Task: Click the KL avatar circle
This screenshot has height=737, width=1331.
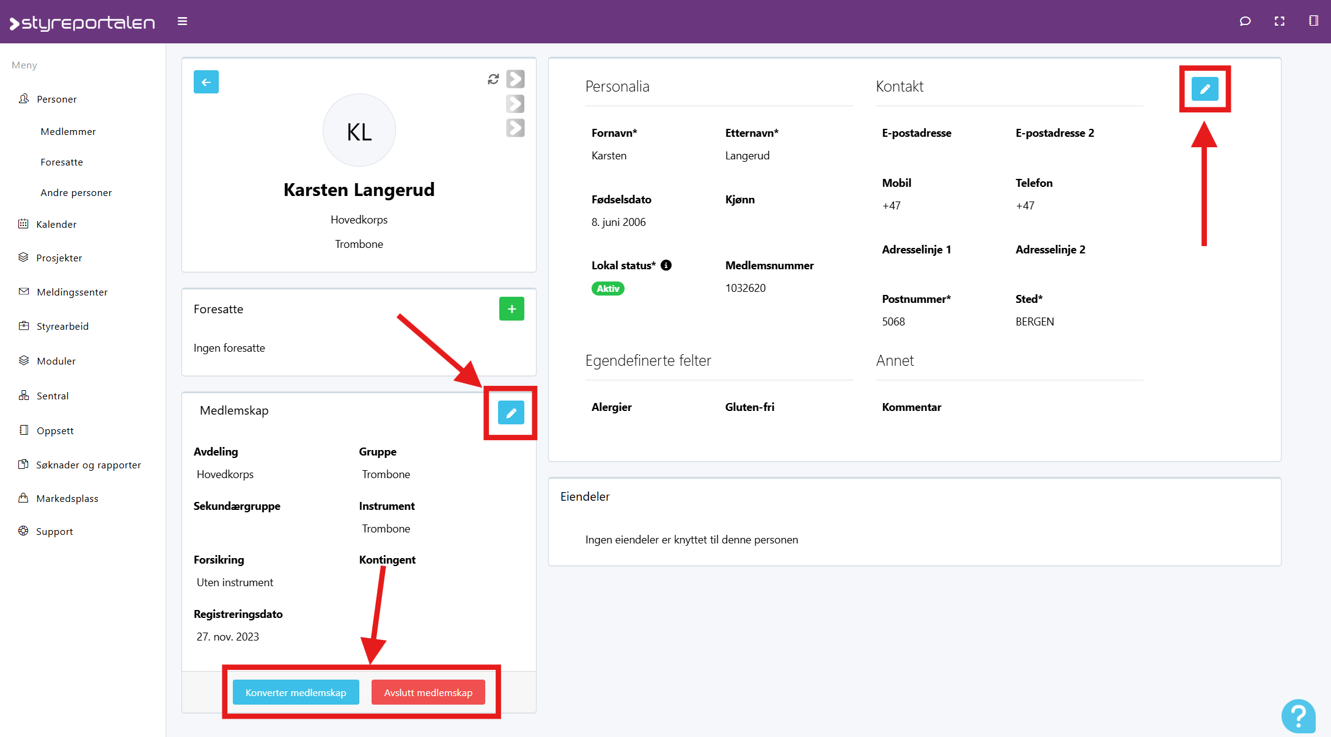Action: click(x=359, y=131)
